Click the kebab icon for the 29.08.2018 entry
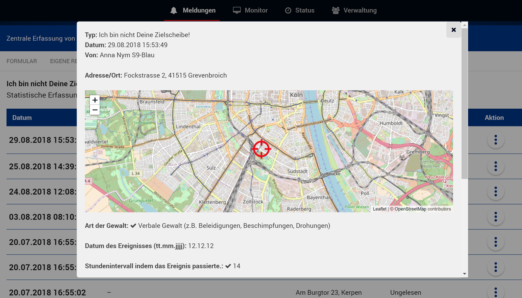 (496, 140)
